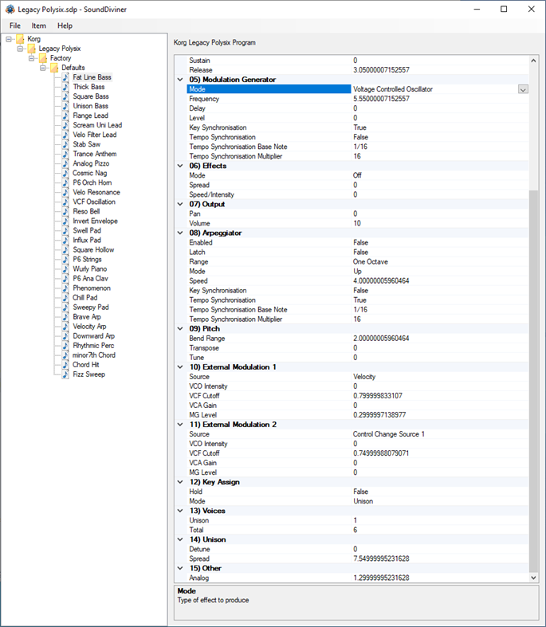Collapse the 06) Effects section
The height and width of the screenshot is (627, 546).
[x=180, y=166]
